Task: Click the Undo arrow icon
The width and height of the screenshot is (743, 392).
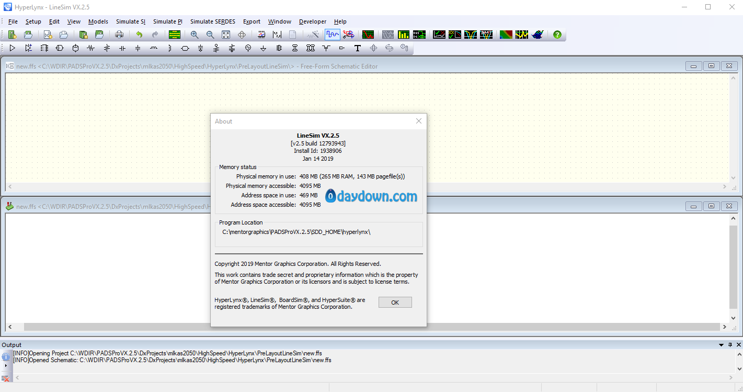Action: (139, 35)
